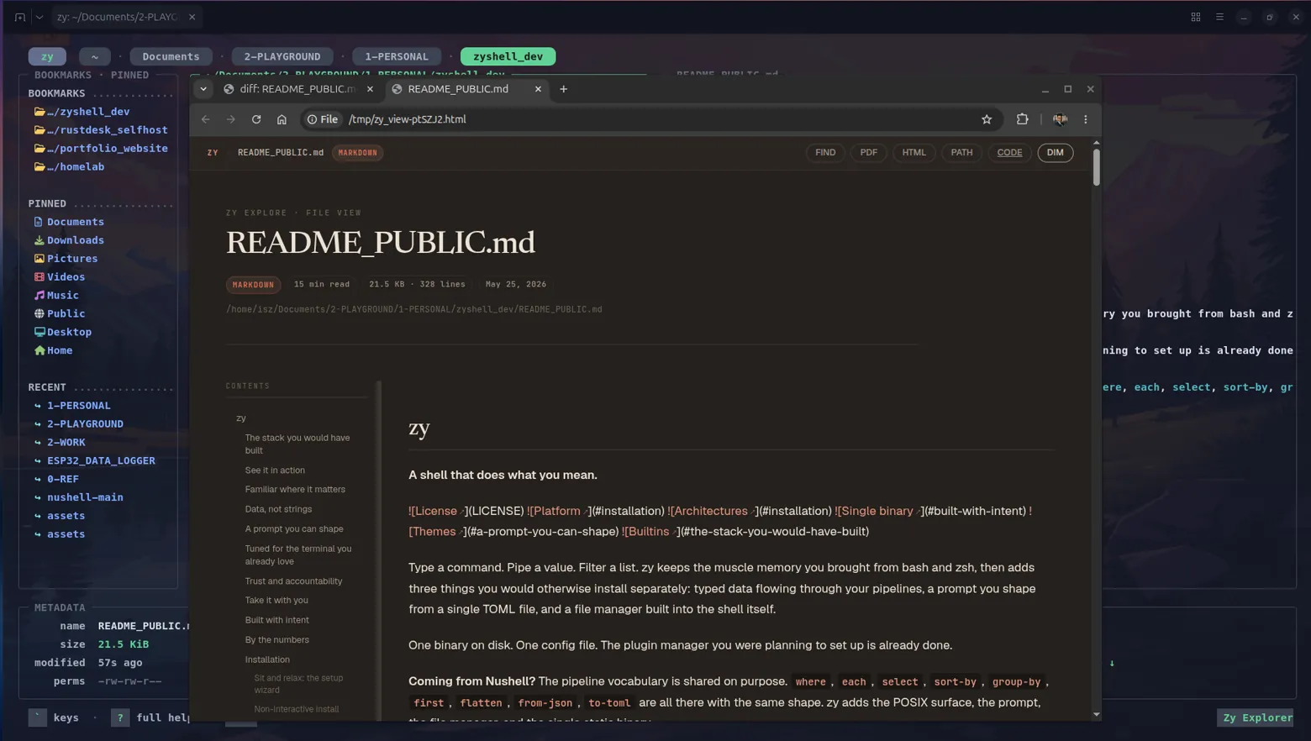Go to the Documents breadcrumb segment
The height and width of the screenshot is (741, 1311).
click(x=171, y=56)
